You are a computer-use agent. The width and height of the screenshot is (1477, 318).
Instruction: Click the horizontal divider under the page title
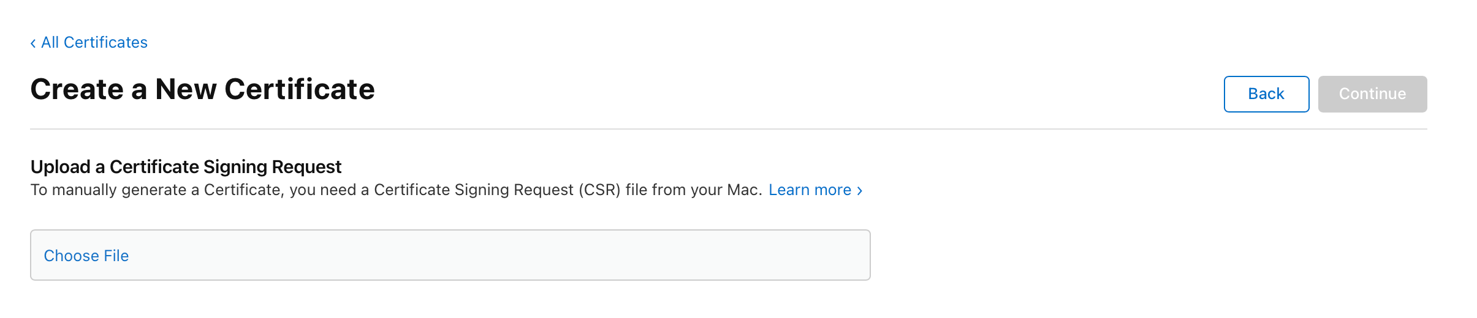pos(728,129)
